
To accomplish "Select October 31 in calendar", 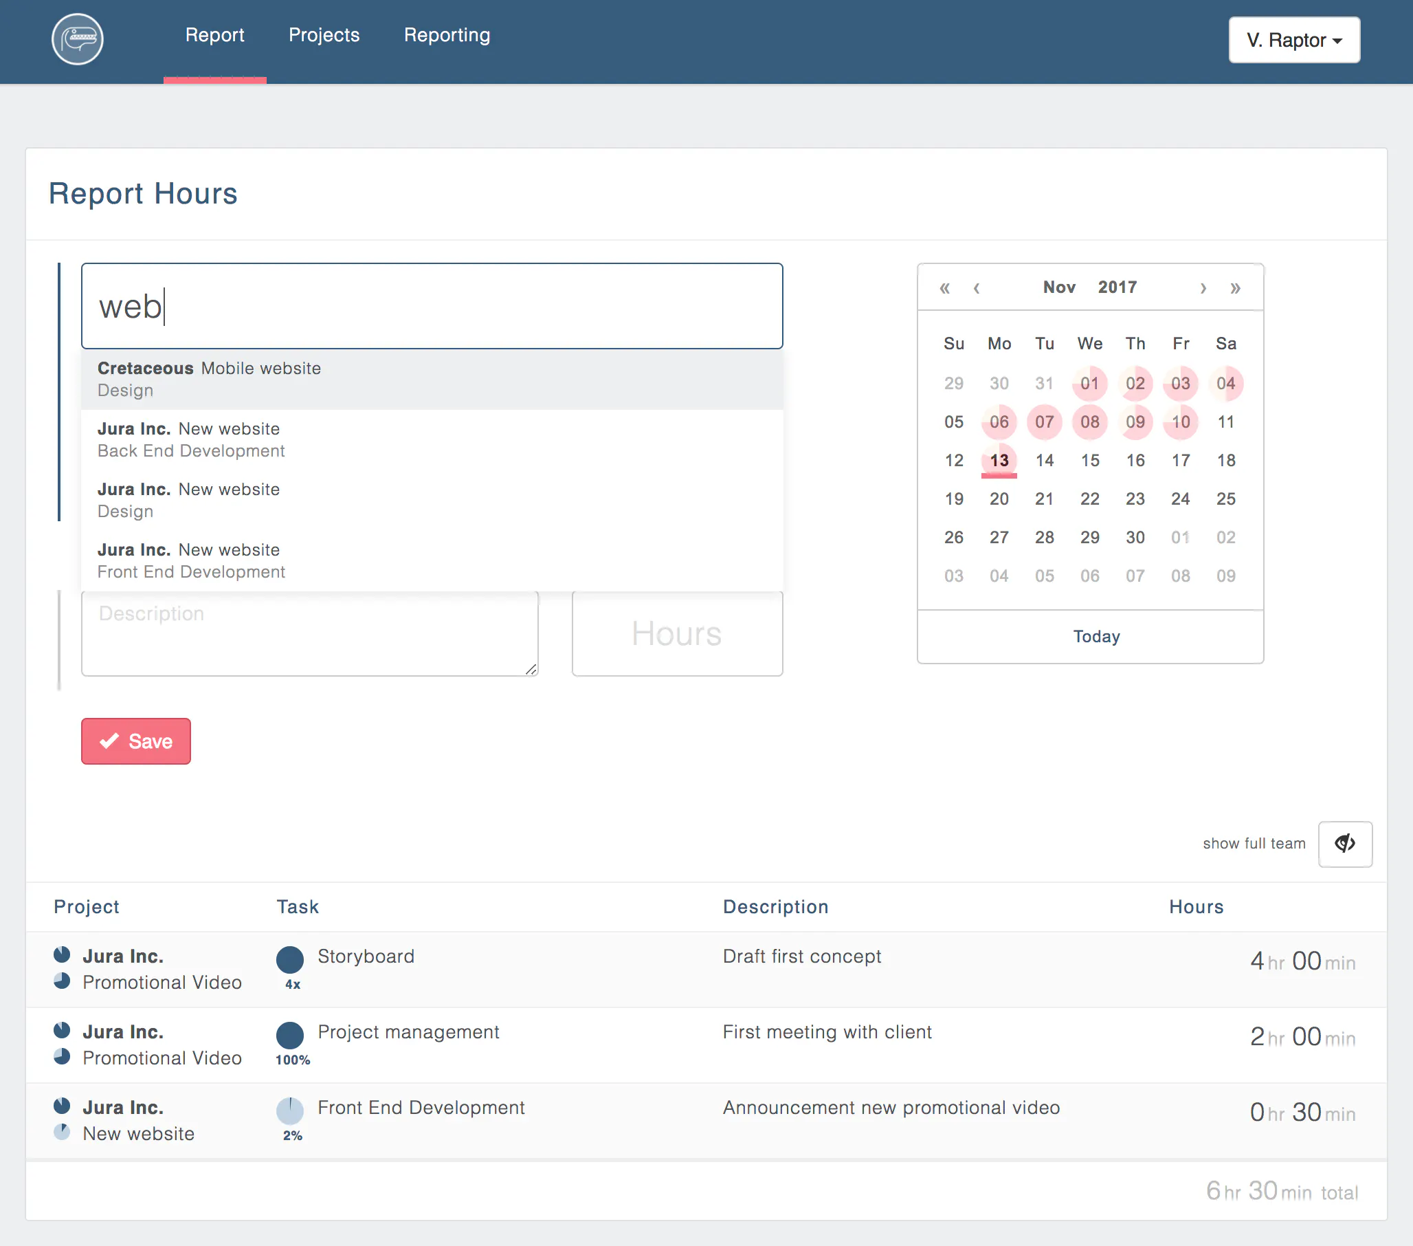I will click(x=1044, y=383).
